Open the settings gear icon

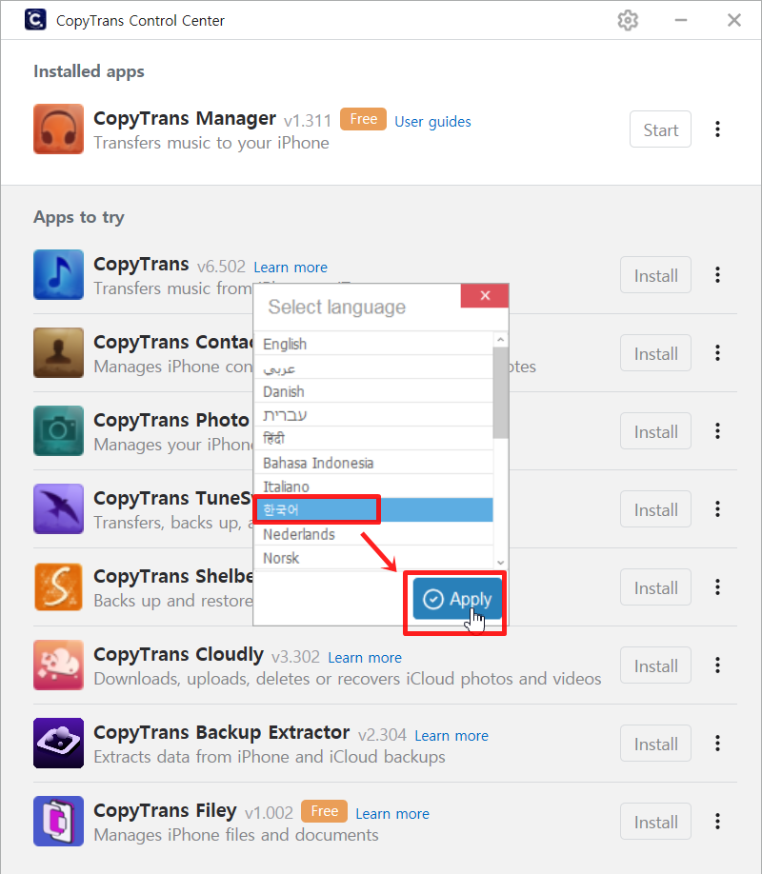click(628, 21)
